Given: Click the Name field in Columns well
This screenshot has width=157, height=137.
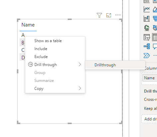Looking at the screenshot, I should click(x=150, y=78).
